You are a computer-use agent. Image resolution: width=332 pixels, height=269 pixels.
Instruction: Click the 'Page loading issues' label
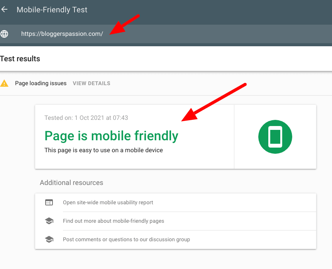41,83
